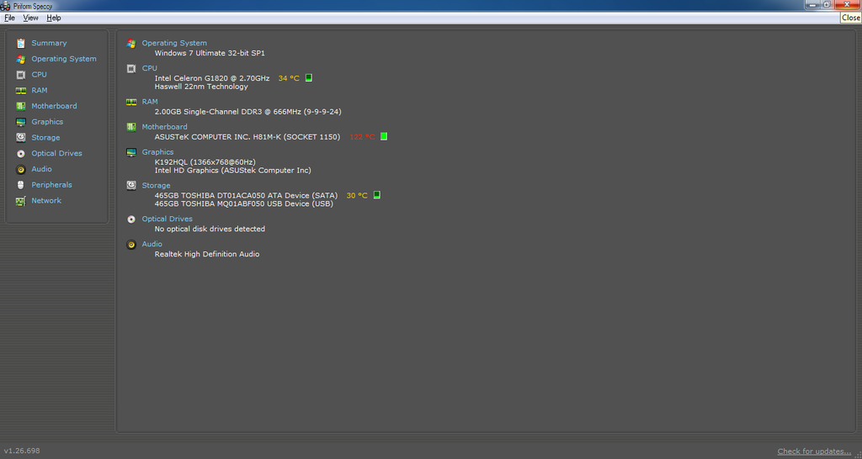Select the Storage drive icon in sidebar
The image size is (862, 459).
[x=21, y=138]
